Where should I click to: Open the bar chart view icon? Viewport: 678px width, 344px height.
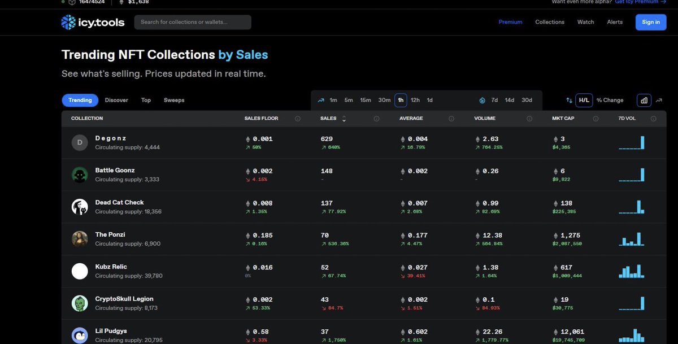(644, 100)
